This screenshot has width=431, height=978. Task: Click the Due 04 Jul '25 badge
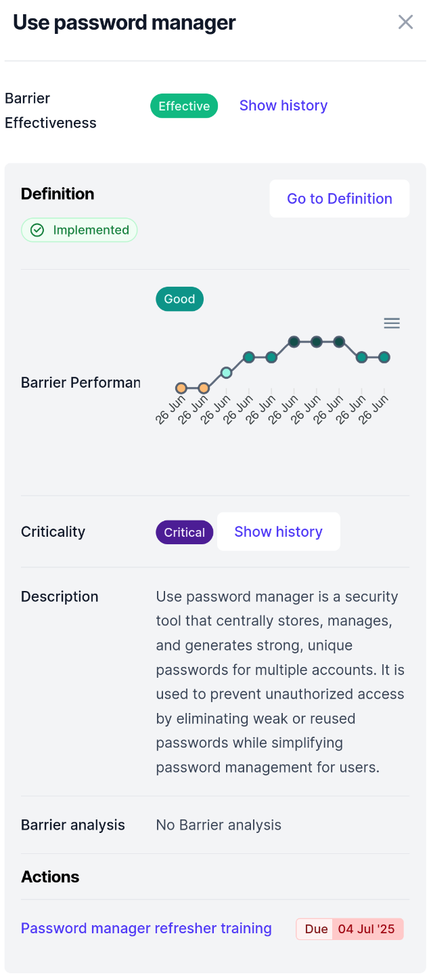click(x=349, y=929)
